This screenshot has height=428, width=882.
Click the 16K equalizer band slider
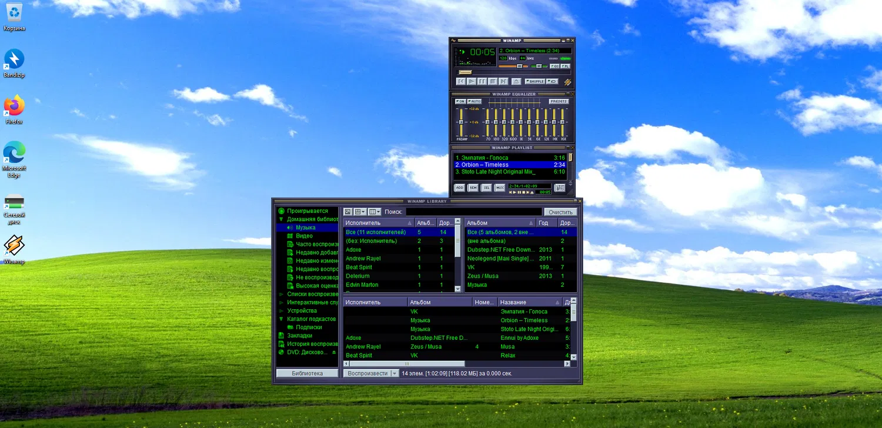(563, 122)
